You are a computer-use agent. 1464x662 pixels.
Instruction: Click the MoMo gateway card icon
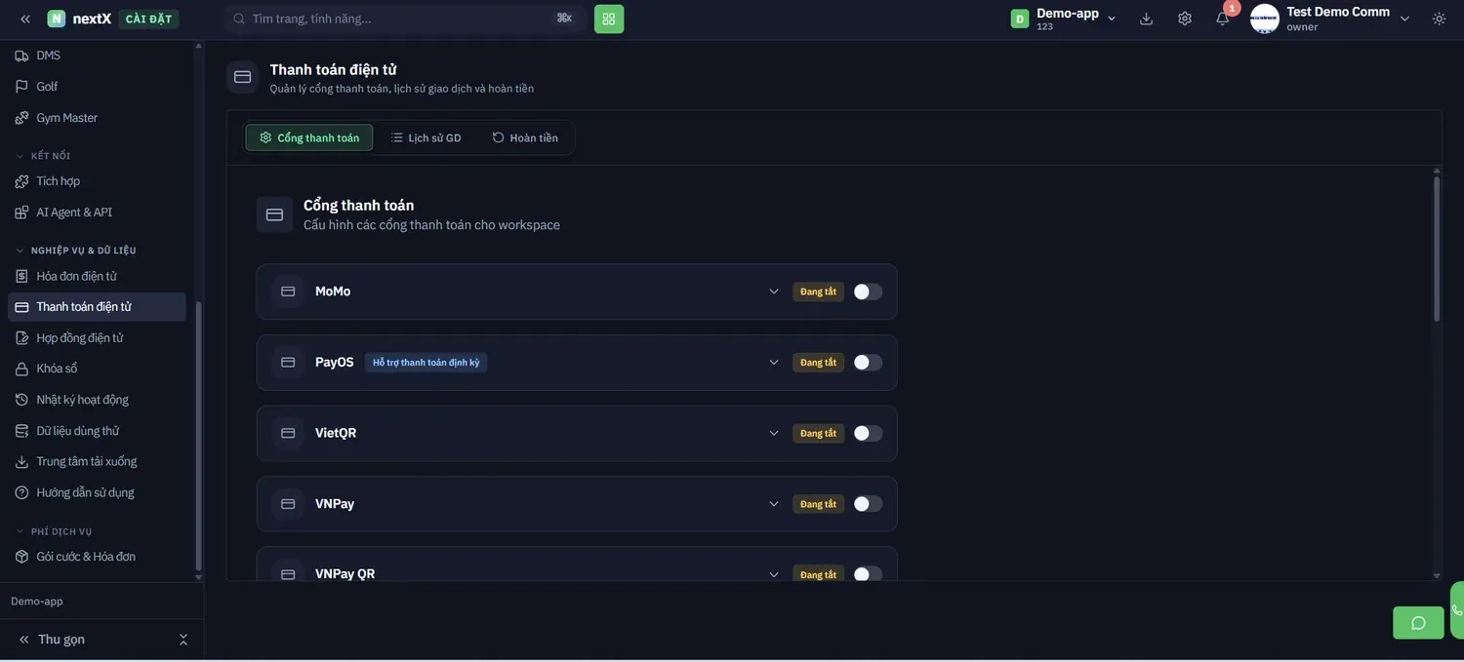click(x=288, y=292)
